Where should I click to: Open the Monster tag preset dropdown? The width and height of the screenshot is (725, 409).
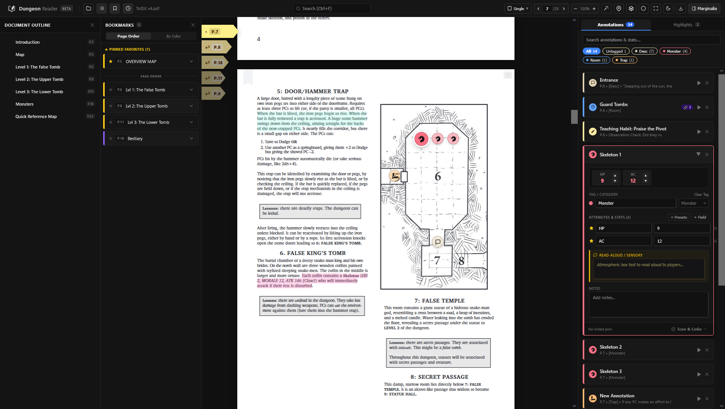click(x=693, y=203)
